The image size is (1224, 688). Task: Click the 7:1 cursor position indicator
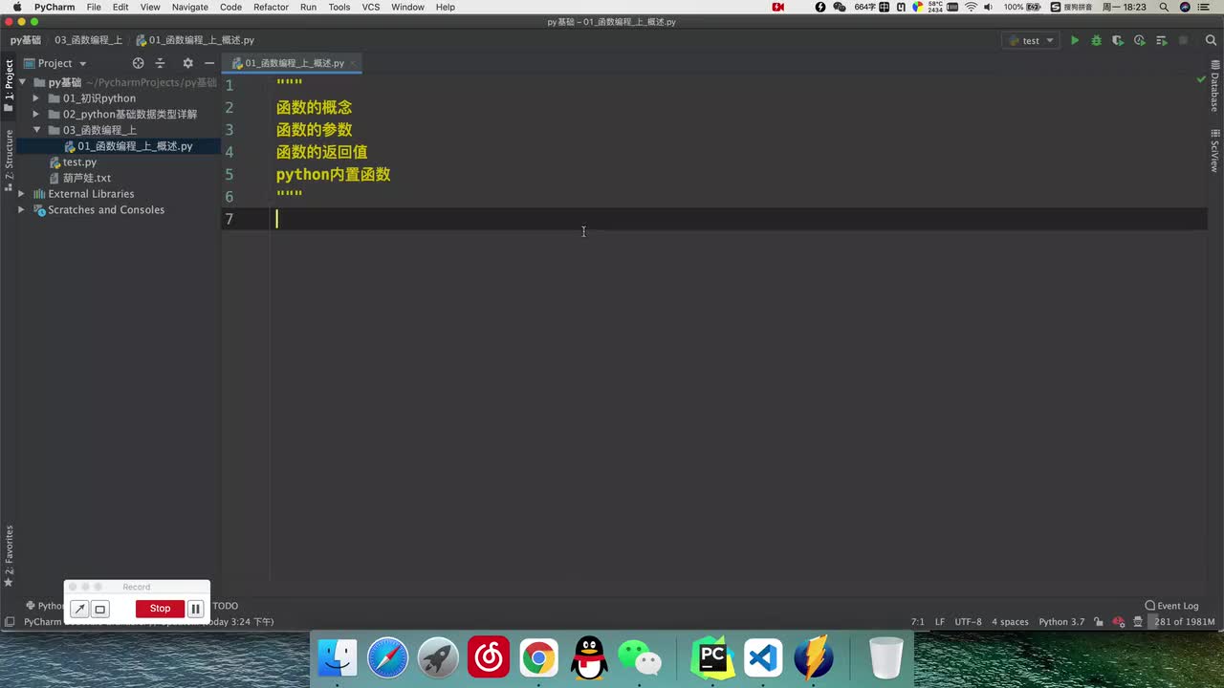(x=917, y=622)
